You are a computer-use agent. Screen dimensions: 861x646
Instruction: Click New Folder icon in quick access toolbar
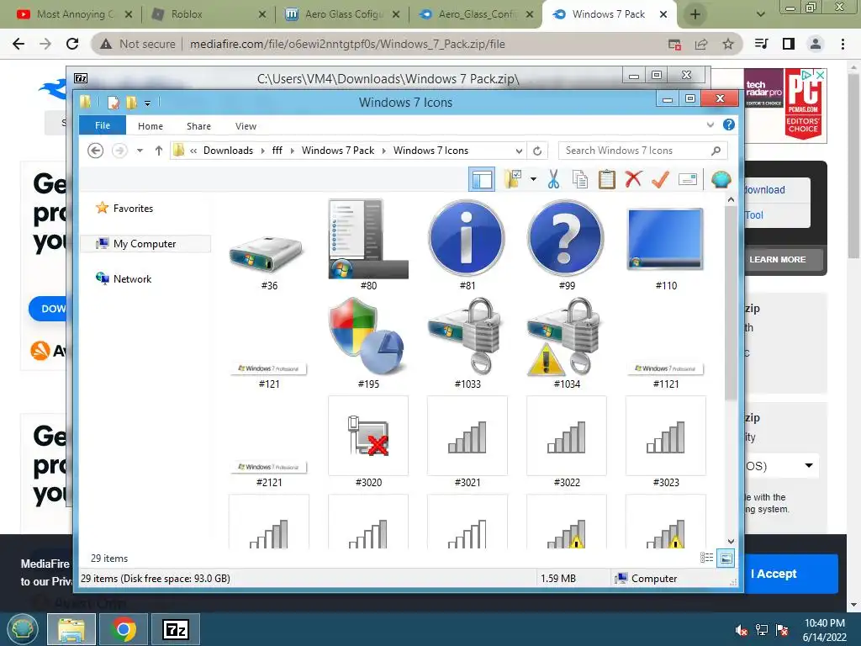coord(131,102)
